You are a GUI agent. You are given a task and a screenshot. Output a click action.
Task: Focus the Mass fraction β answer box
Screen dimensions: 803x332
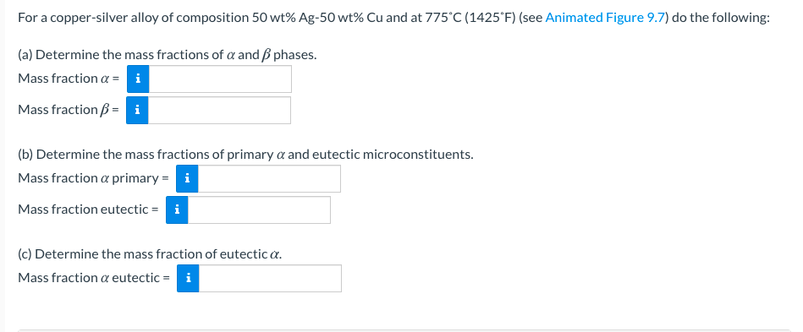click(220, 110)
